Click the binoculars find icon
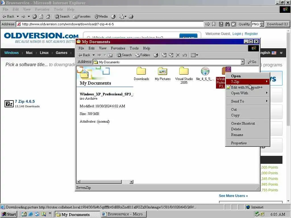291x218 pixels. pos(227,24)
